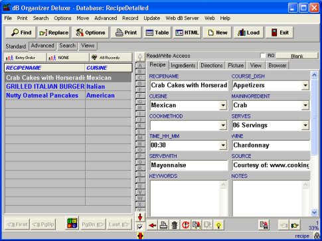Viewport: 322px width, 241px height.
Task: Open the Search menu
Action: [40, 18]
